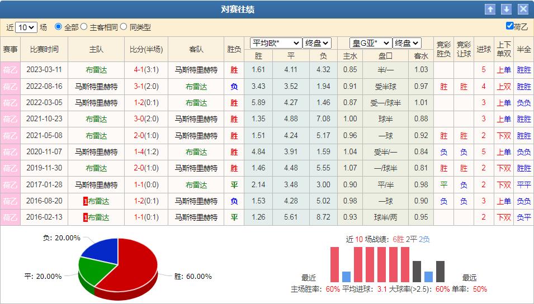534x304 pixels.
Task: Click the handicap 球半/两
Action: 385,217
